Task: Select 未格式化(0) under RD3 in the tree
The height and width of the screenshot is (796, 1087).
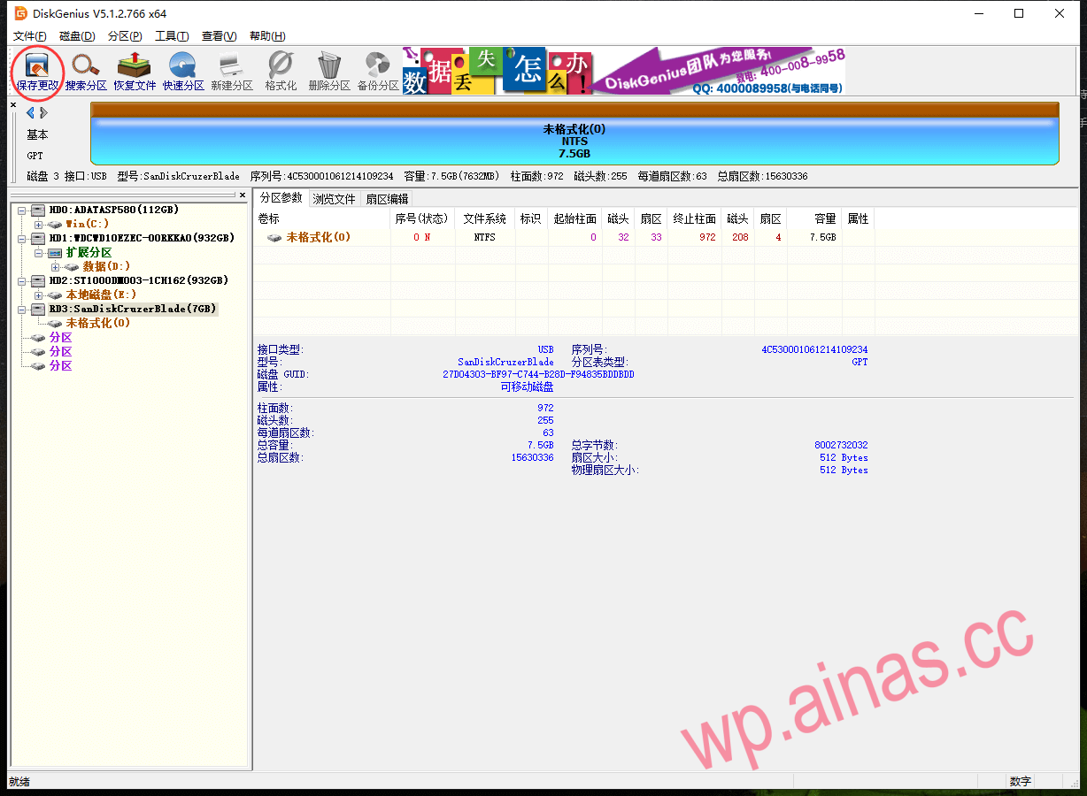Action: (97, 324)
